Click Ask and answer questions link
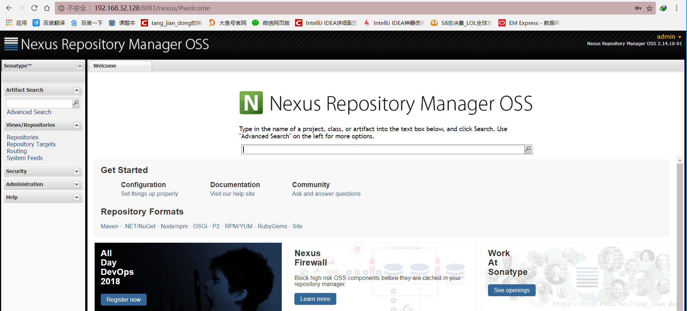Image resolution: width=687 pixels, height=311 pixels. point(326,194)
